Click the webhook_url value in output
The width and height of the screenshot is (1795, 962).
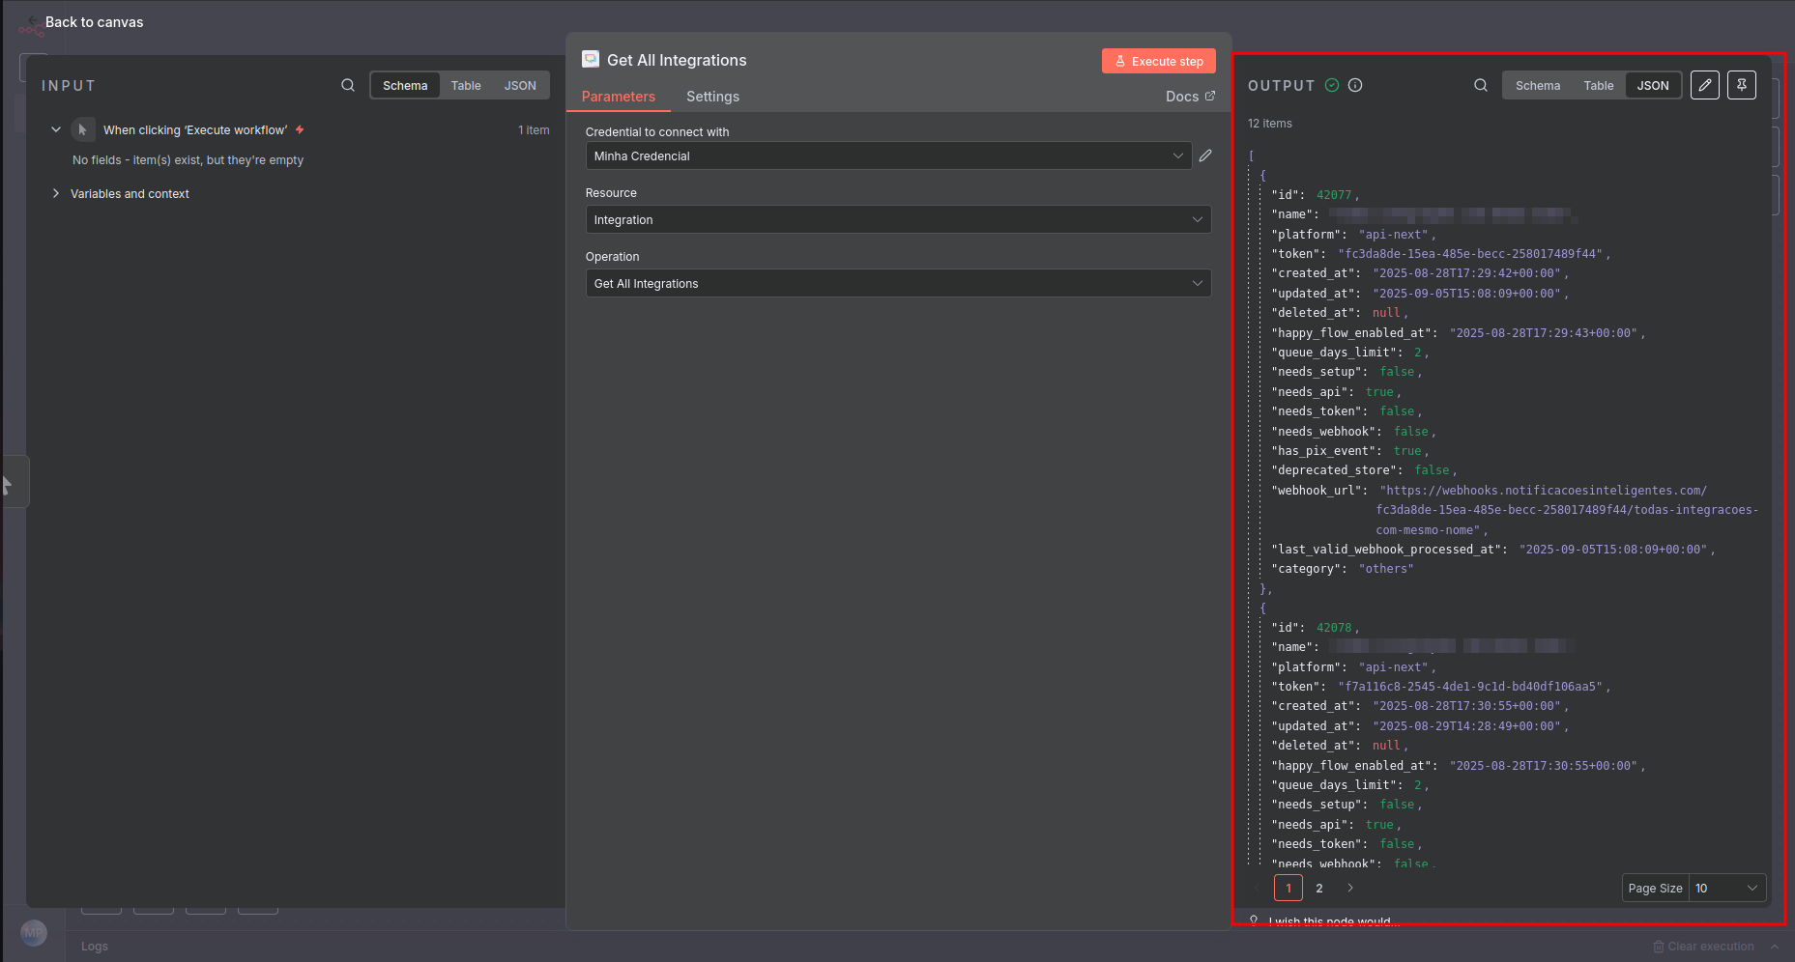point(1567,510)
